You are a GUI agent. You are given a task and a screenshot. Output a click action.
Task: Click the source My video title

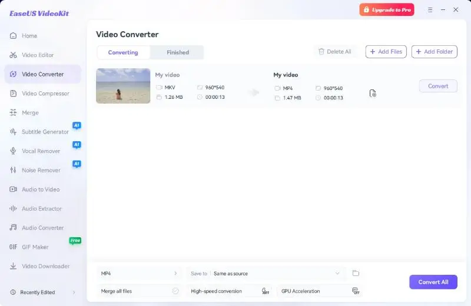pyautogui.click(x=167, y=75)
